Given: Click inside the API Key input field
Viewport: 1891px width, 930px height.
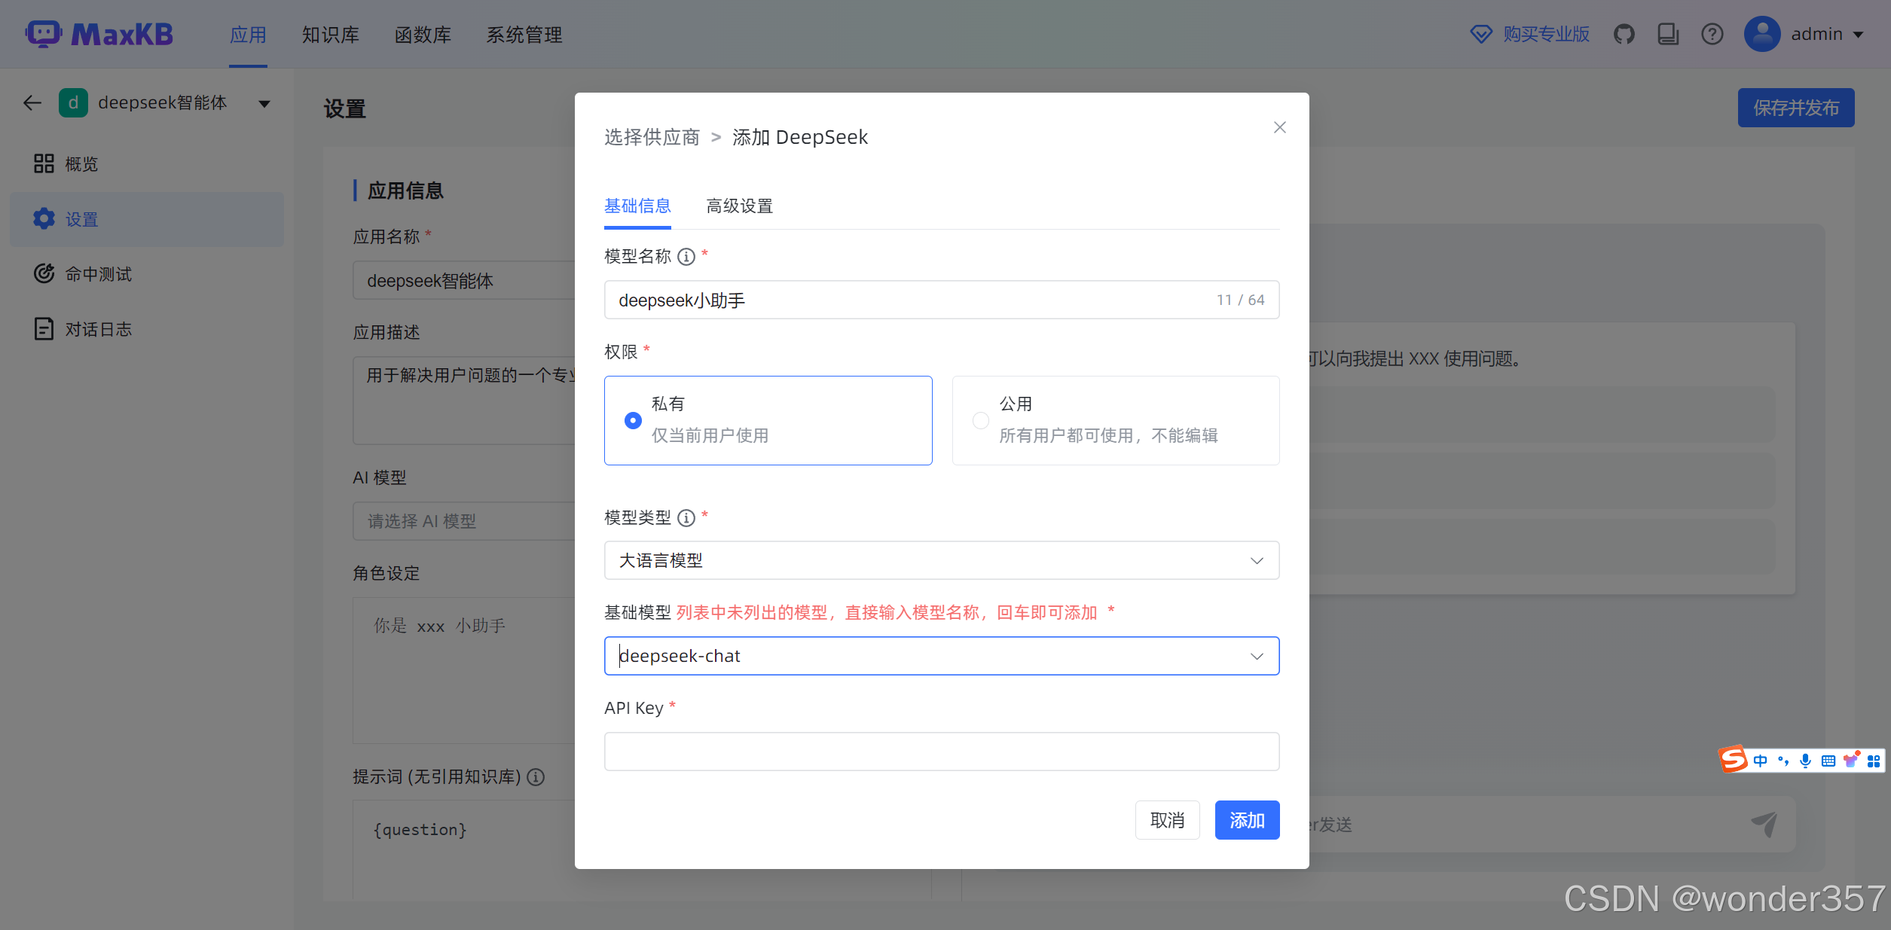Looking at the screenshot, I should click(x=941, y=751).
